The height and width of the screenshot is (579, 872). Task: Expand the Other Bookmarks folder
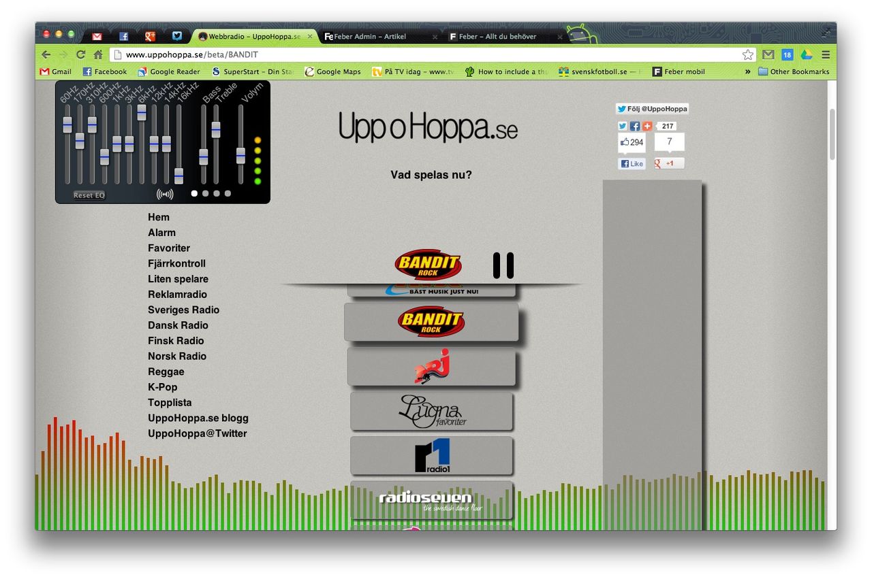coord(794,71)
